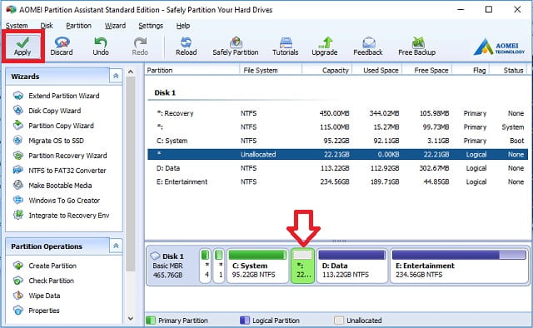The image size is (533, 328).
Task: Sort by Free Space column header
Action: click(x=427, y=71)
